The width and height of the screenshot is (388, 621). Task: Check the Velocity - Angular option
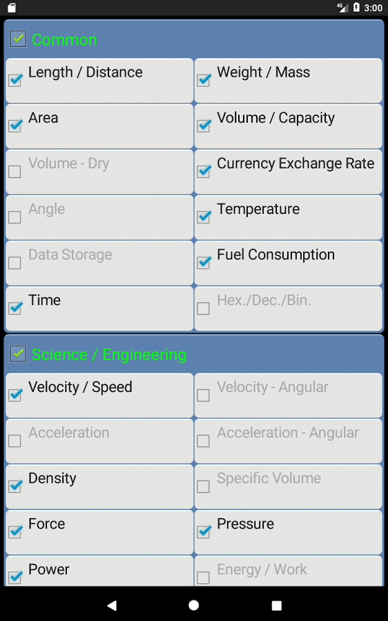tap(203, 395)
